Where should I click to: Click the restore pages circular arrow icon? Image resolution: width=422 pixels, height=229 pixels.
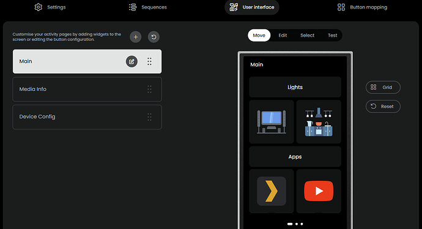pos(154,37)
